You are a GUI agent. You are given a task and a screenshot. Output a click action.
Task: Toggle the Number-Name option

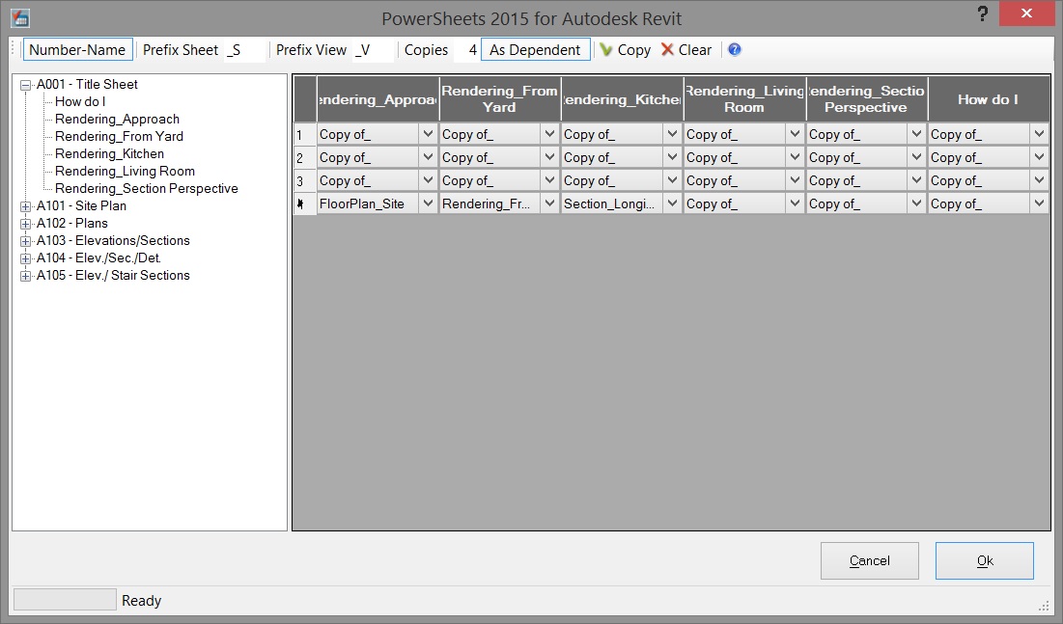point(78,50)
